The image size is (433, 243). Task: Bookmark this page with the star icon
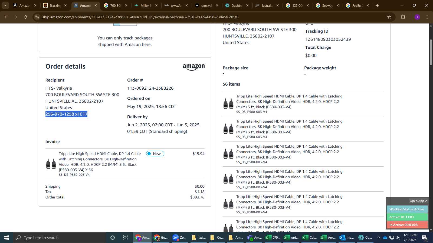point(389,17)
